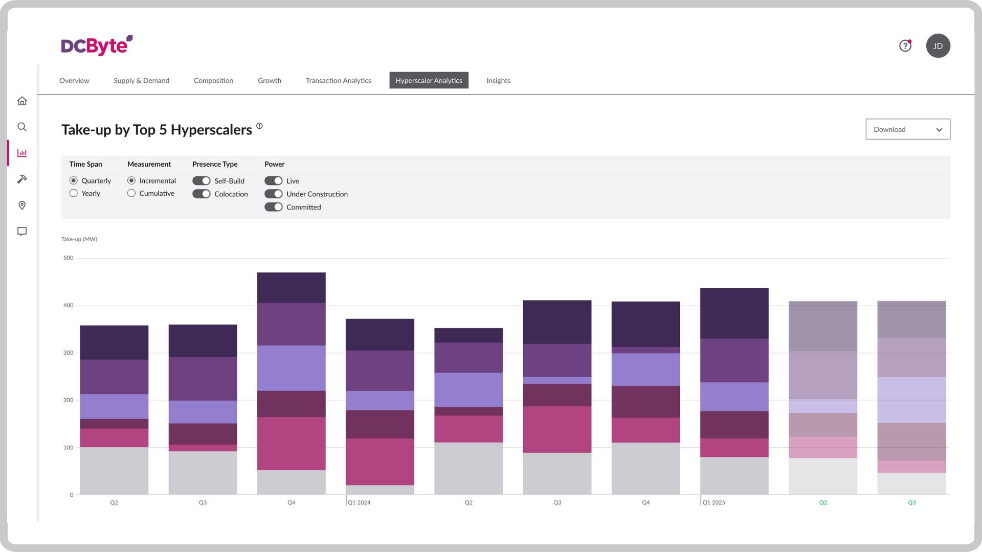
Task: Disable the Self-Build presence toggle
Action: 201,180
